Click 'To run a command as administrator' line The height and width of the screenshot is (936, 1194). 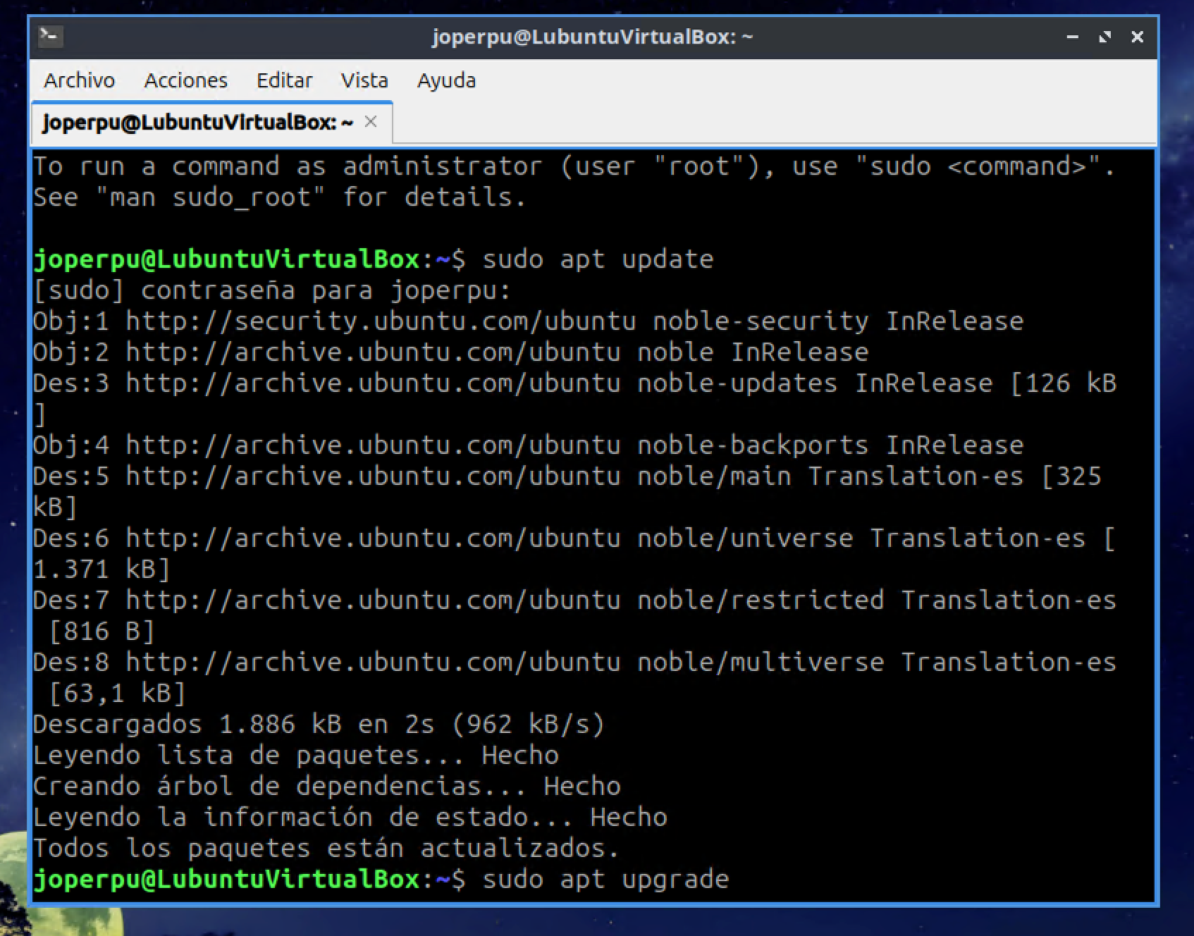click(574, 166)
